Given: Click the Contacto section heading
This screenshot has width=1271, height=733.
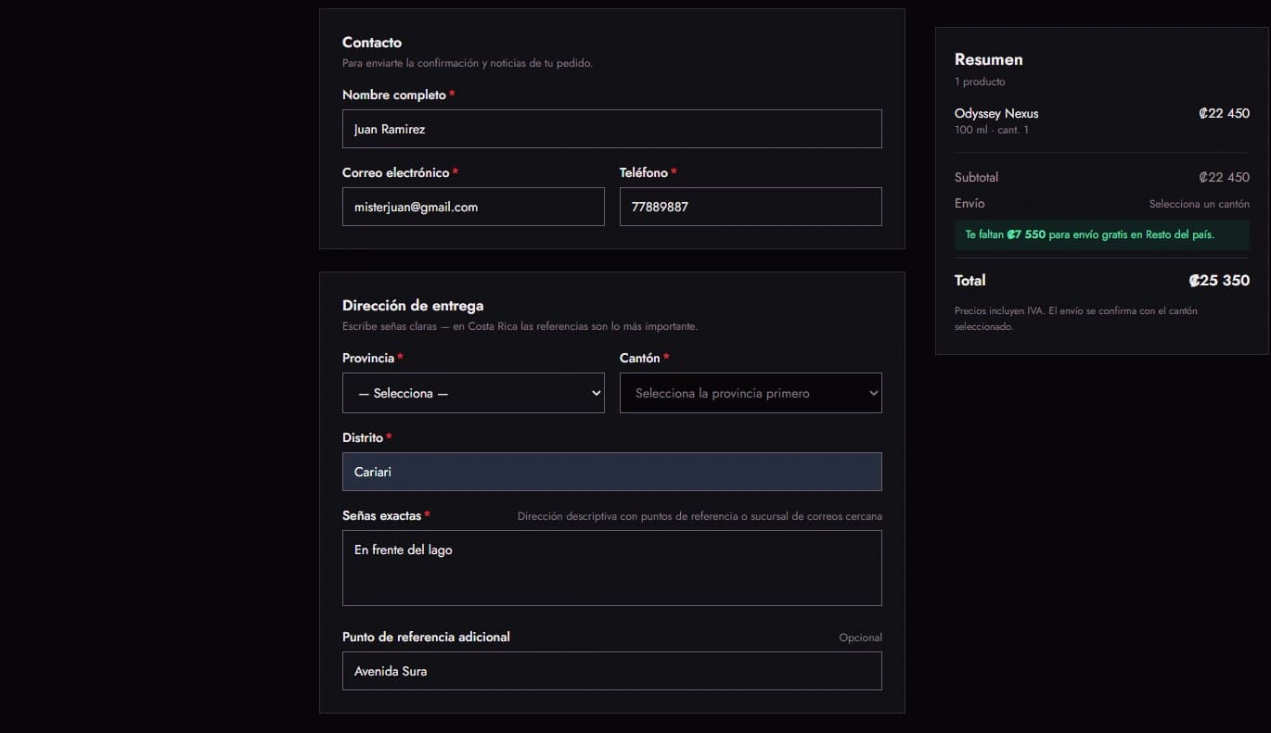Looking at the screenshot, I should (x=372, y=43).
